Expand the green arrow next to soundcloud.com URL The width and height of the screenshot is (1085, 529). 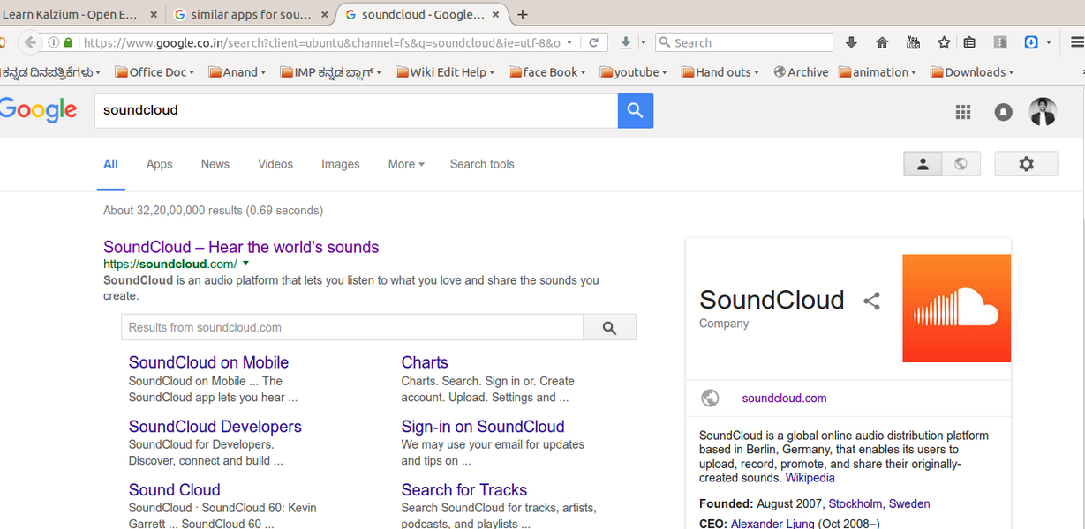pyautogui.click(x=246, y=264)
